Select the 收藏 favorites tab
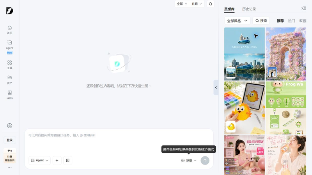The width and height of the screenshot is (312, 175). [x=303, y=21]
